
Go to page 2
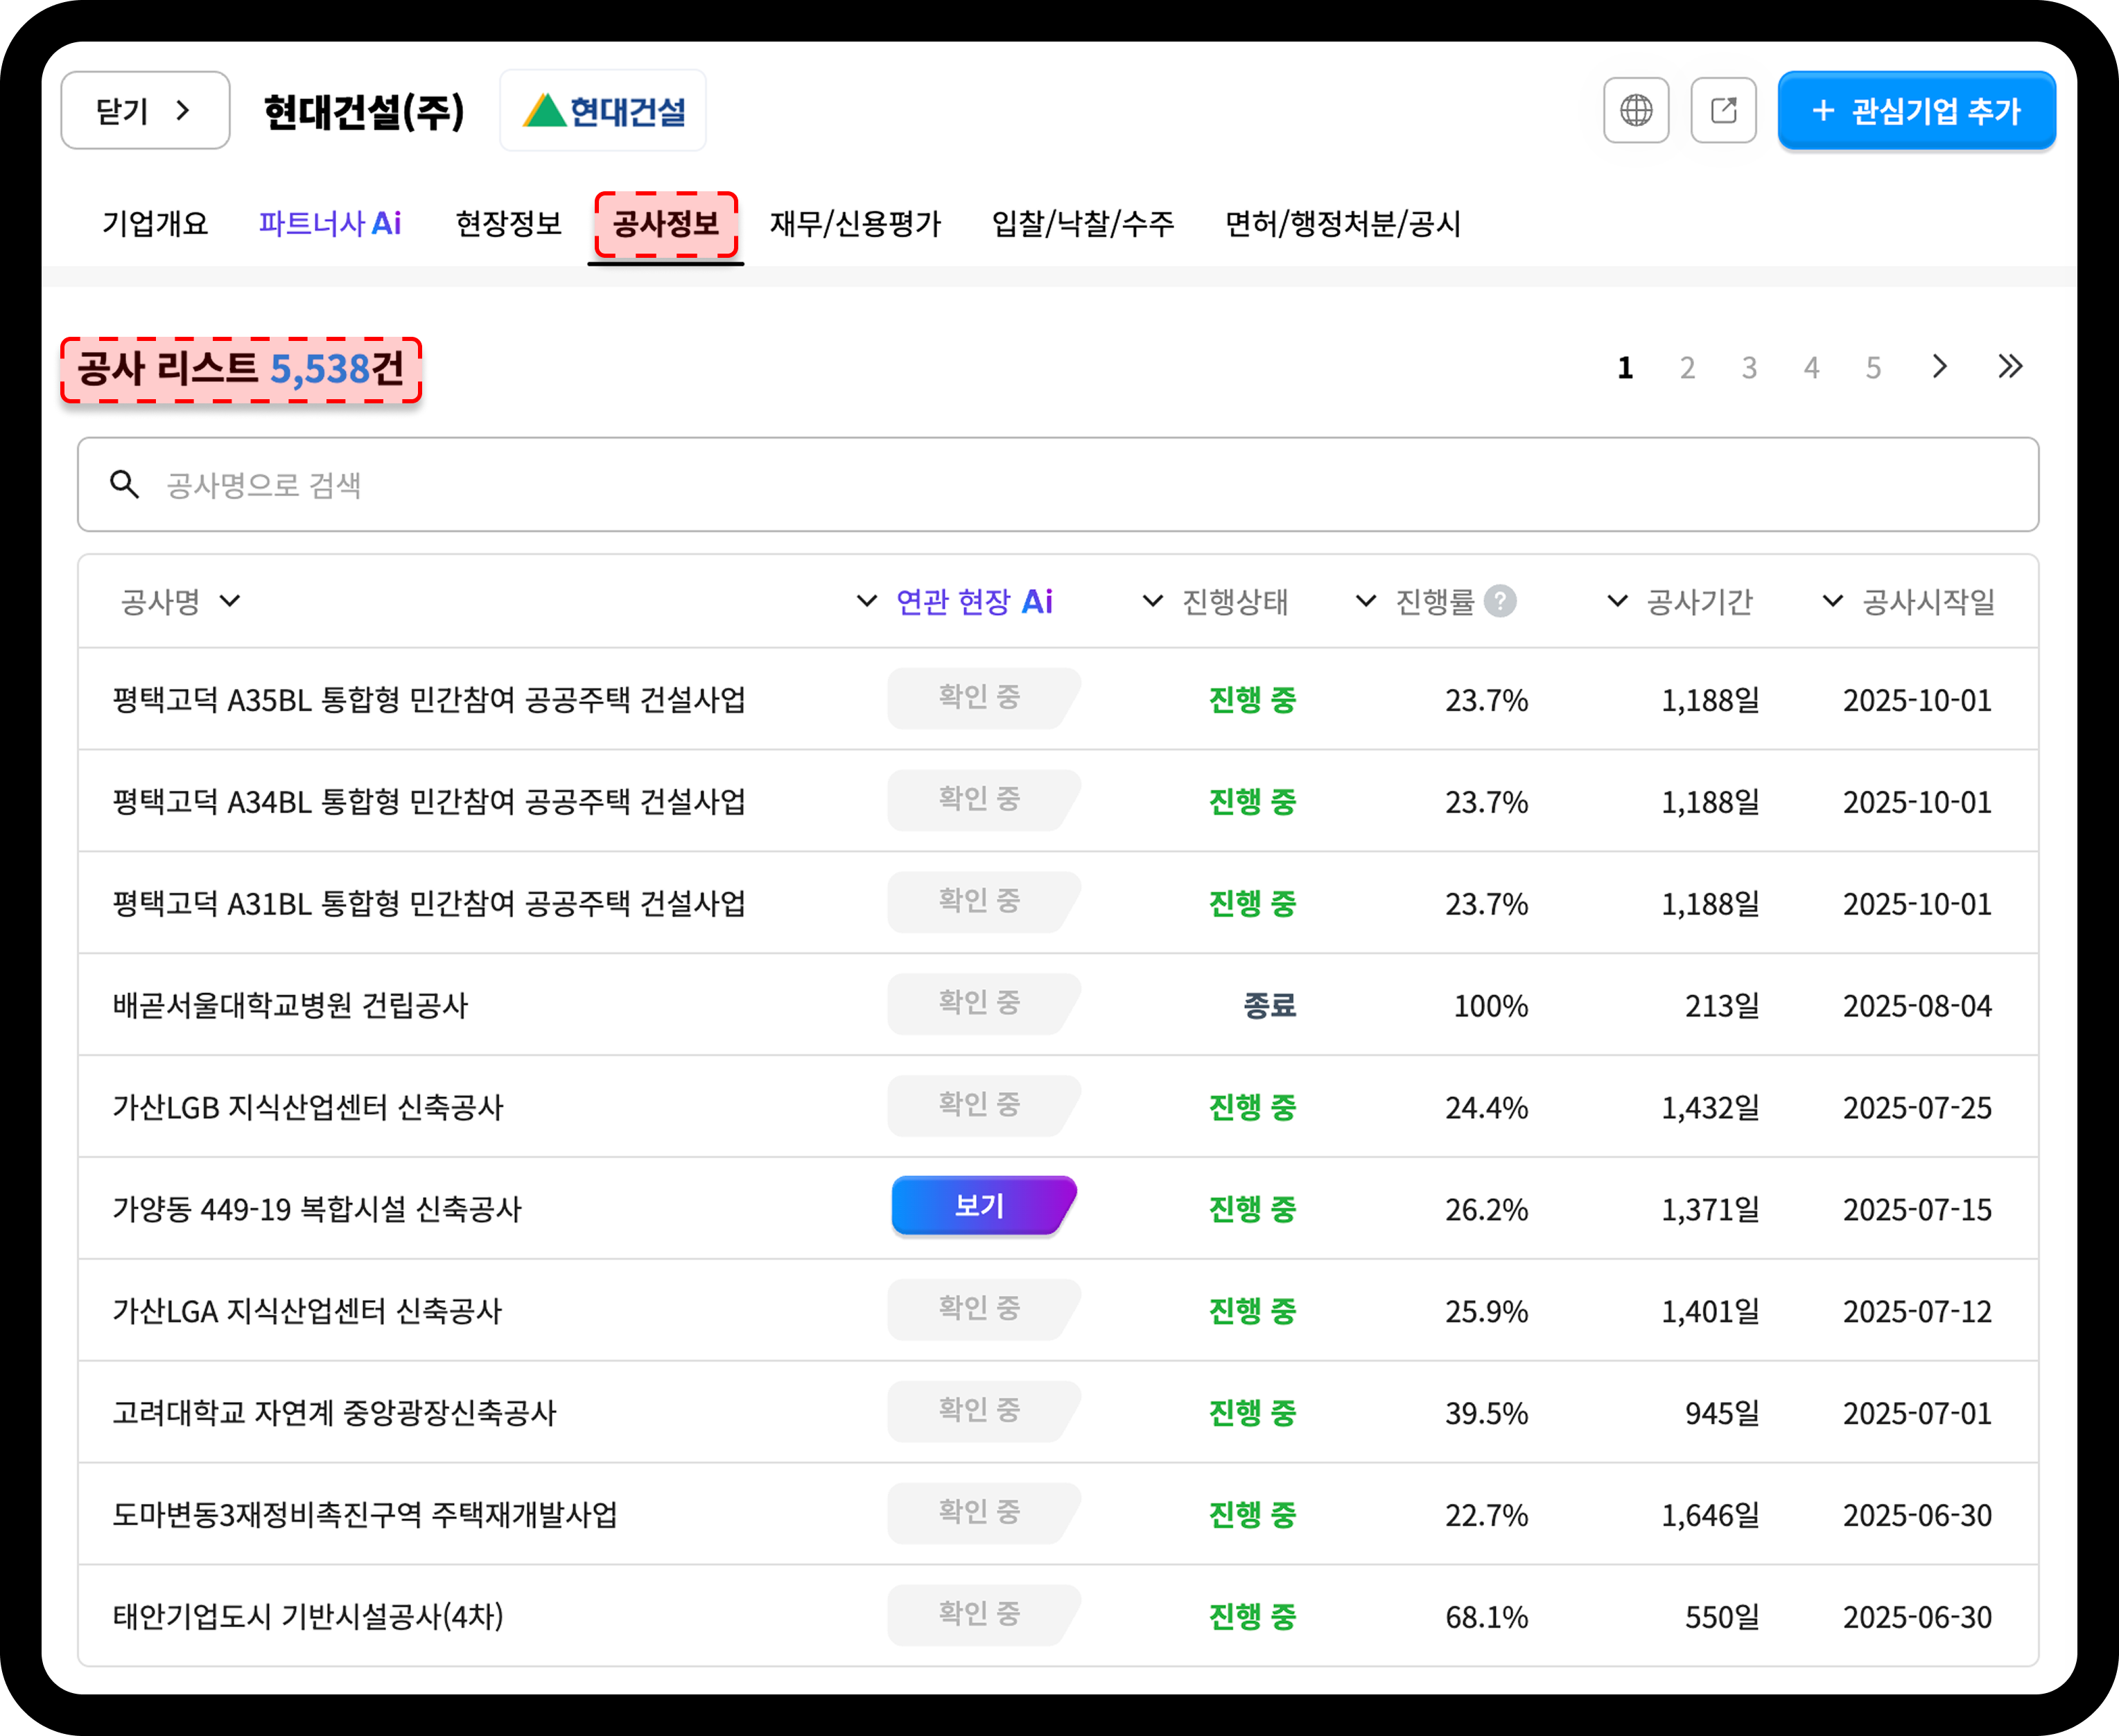(1688, 368)
